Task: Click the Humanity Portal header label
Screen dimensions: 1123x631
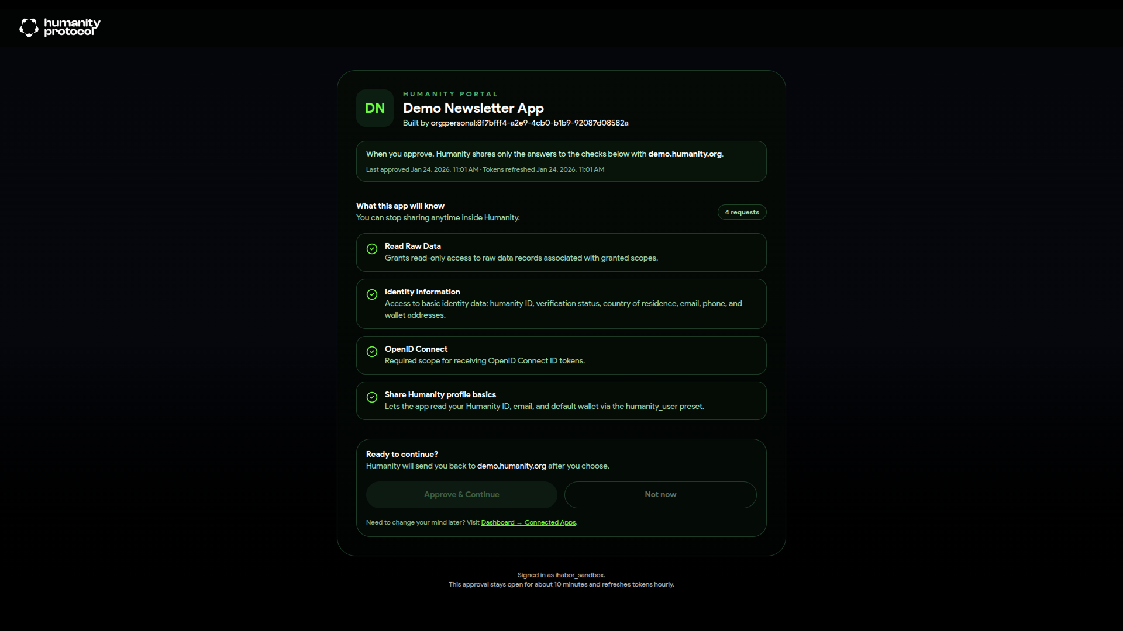Action: 450,94
